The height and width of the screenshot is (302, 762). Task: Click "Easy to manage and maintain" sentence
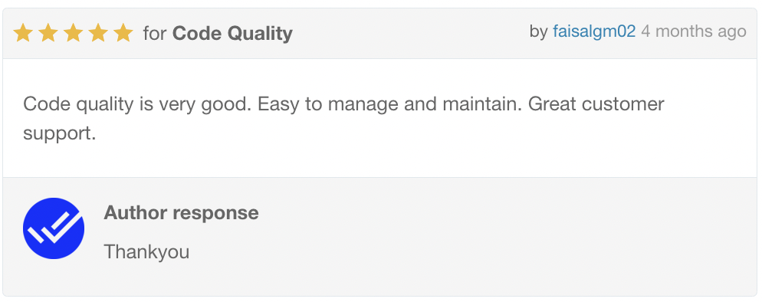pos(389,104)
